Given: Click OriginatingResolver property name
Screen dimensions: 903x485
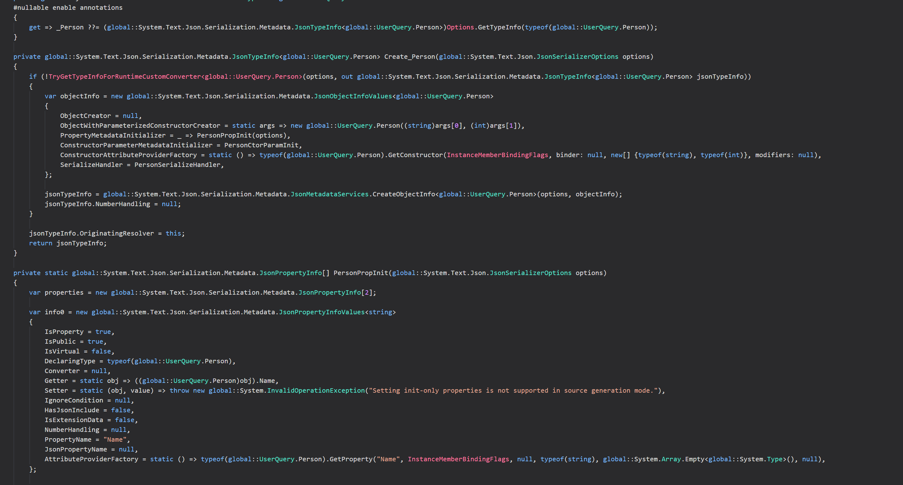Looking at the screenshot, I should pyautogui.click(x=116, y=233).
